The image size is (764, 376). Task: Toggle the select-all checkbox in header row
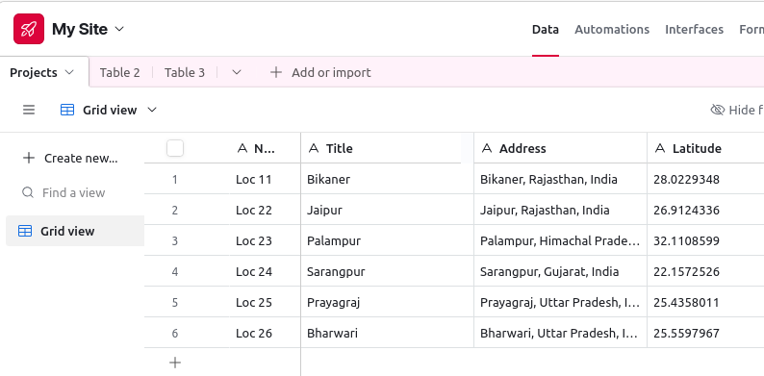click(x=175, y=148)
